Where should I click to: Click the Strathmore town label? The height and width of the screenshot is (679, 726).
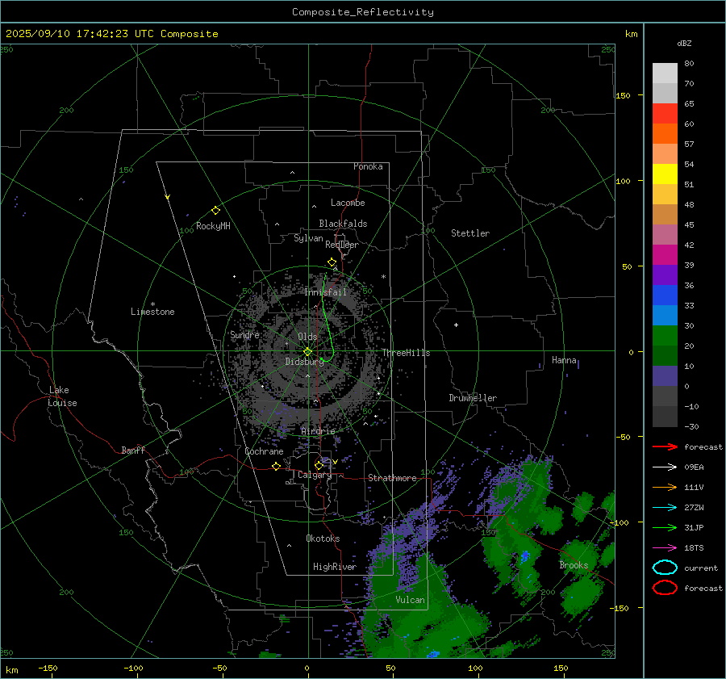point(392,478)
